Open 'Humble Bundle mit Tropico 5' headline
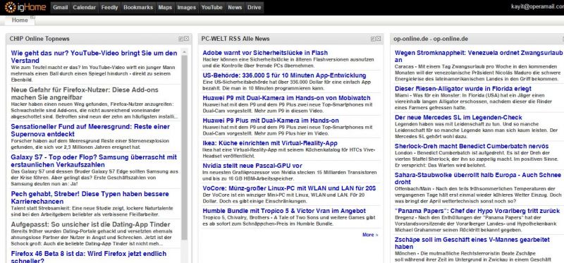 [284, 211]
